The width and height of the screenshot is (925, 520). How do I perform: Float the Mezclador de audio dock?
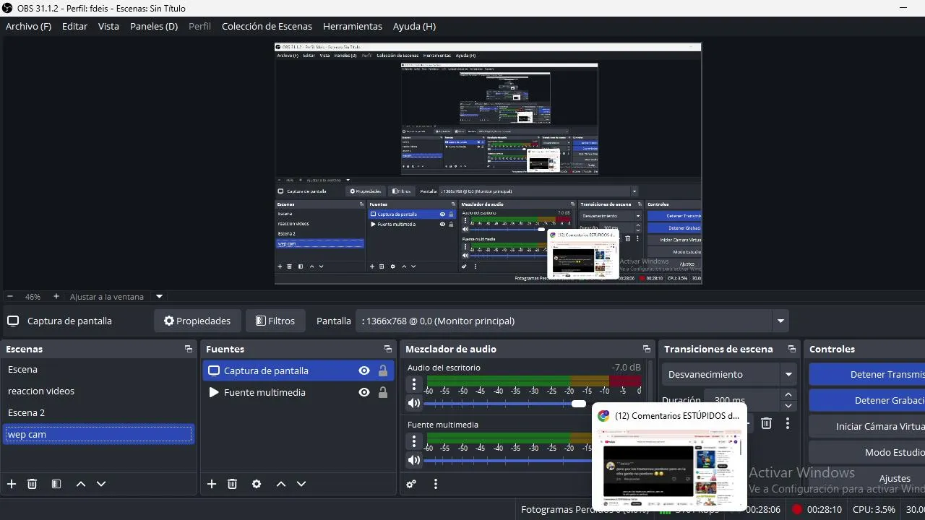(x=647, y=349)
